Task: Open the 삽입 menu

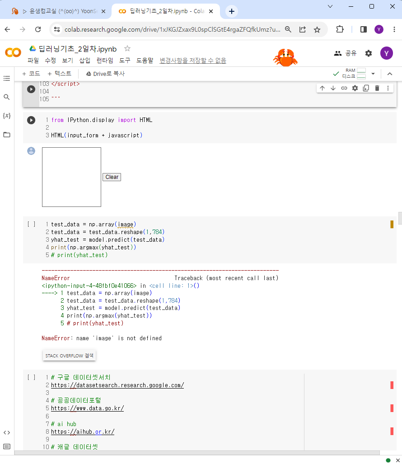Action: (x=84, y=61)
